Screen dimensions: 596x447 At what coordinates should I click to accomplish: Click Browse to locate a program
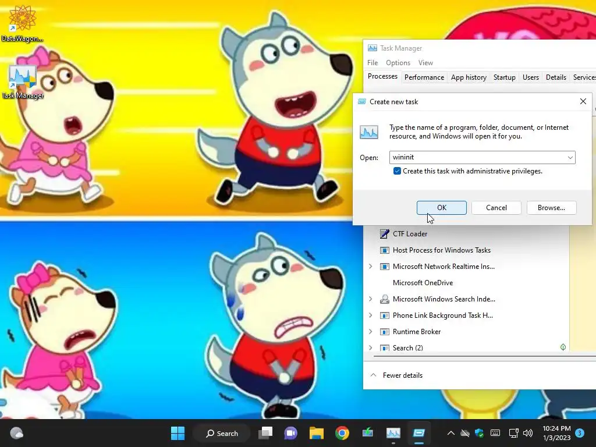[551, 208]
